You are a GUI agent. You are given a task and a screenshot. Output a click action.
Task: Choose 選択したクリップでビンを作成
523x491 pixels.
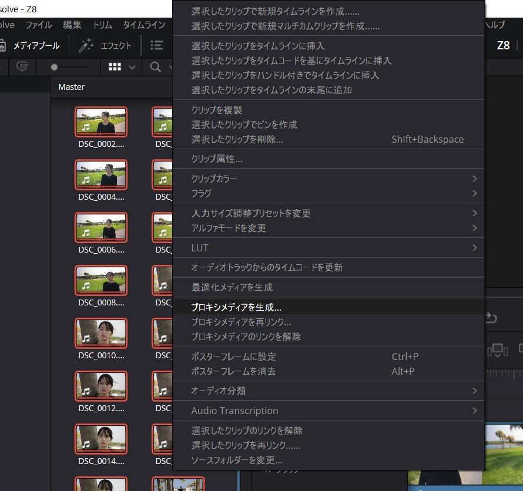(x=328, y=125)
